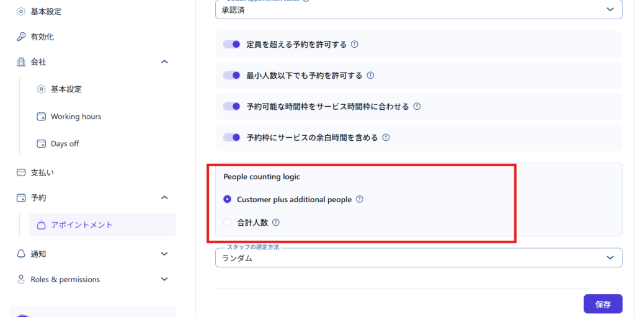Screen dimensions: 635x317
Task: Click the person icon for Roles & permissions
Action: click(x=21, y=279)
